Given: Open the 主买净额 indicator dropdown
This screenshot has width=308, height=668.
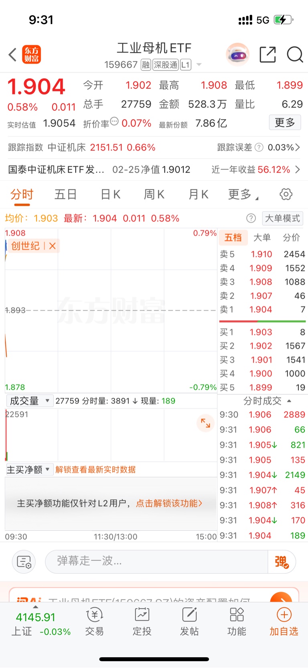Looking at the screenshot, I should tap(30, 470).
